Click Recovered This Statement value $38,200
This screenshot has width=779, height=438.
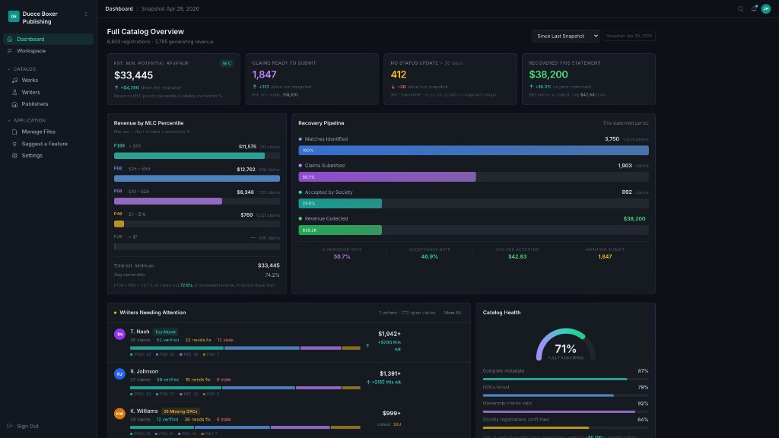click(548, 75)
